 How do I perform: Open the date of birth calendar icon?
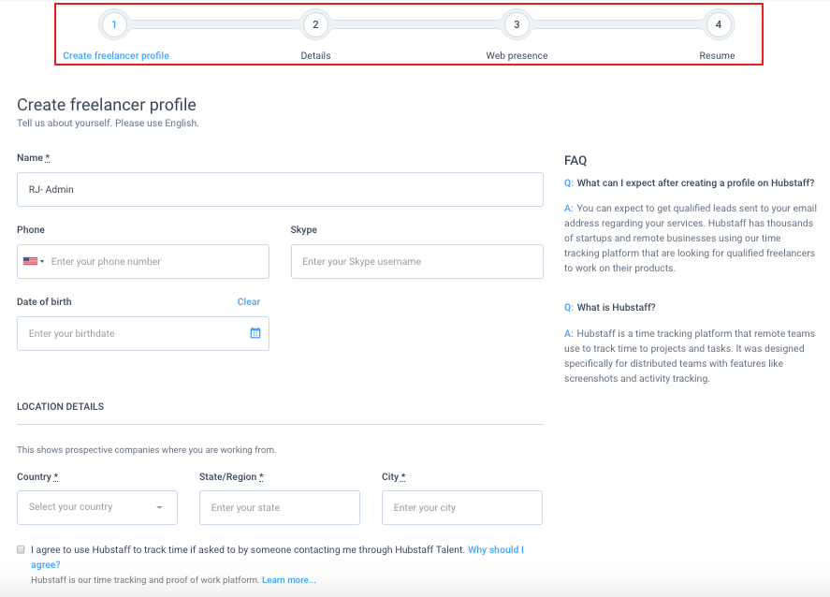[255, 333]
